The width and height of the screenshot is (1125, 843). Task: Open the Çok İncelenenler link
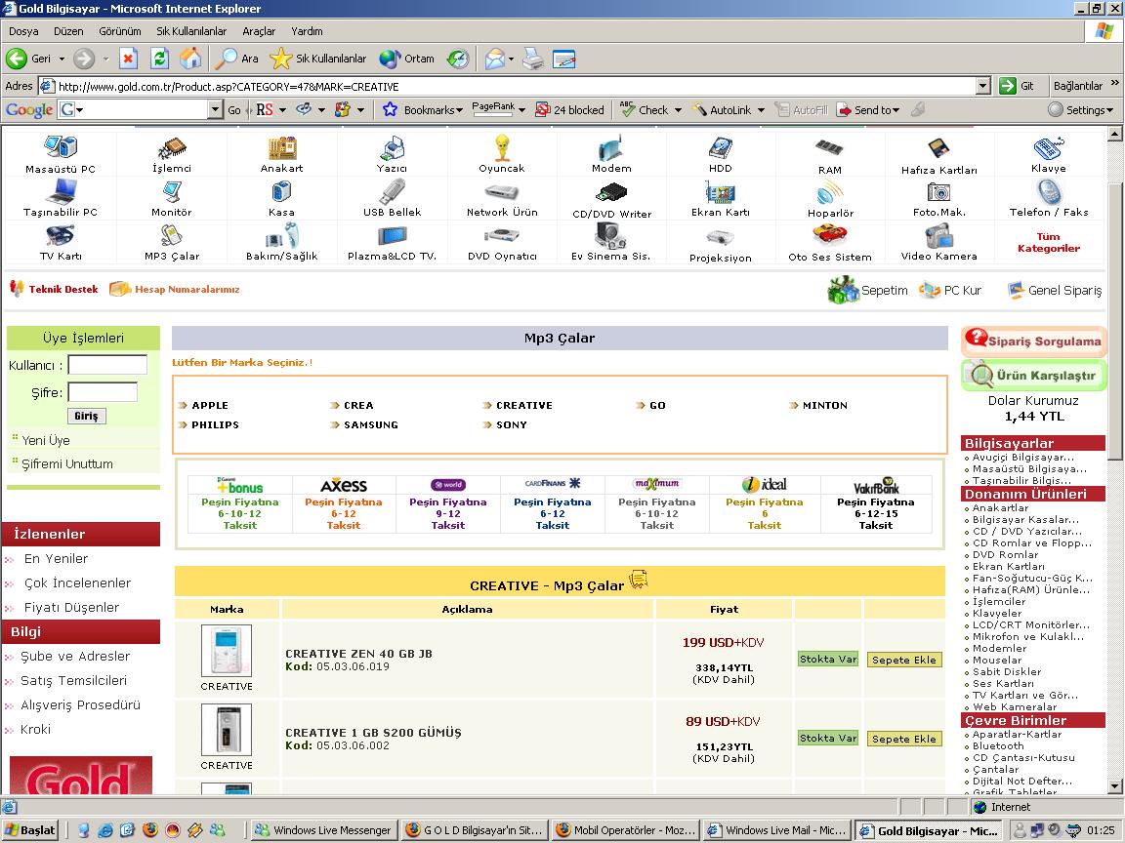pyautogui.click(x=77, y=582)
